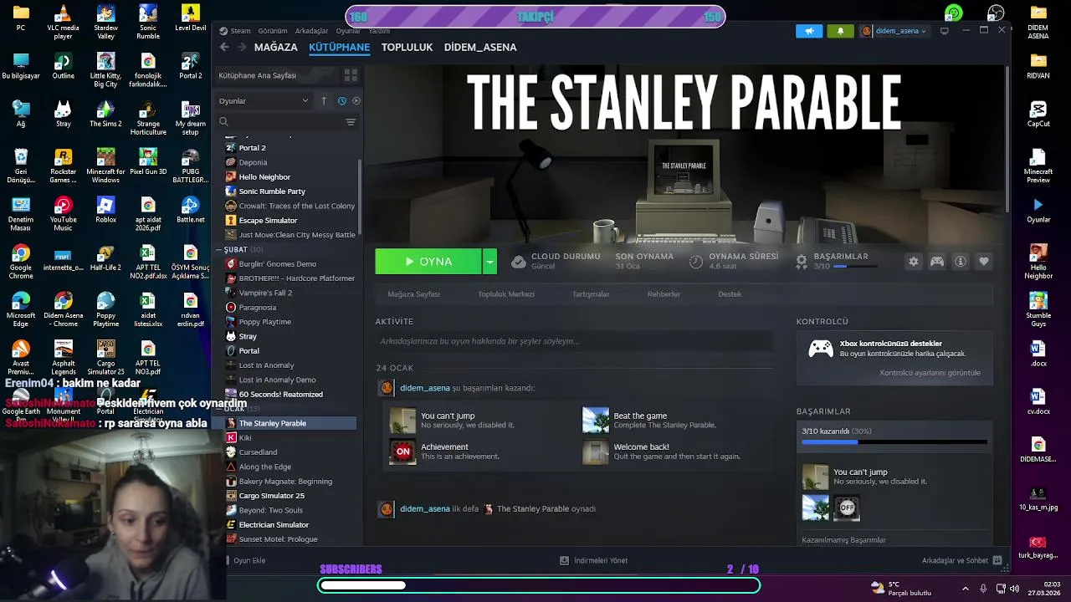Open the Roblox desktop icon
The height and width of the screenshot is (602, 1071).
105,210
